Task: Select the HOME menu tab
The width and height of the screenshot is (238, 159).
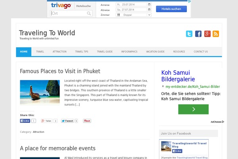Action: tap(24, 52)
